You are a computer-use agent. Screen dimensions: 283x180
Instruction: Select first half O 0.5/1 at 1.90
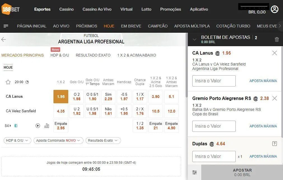(x=92, y=97)
